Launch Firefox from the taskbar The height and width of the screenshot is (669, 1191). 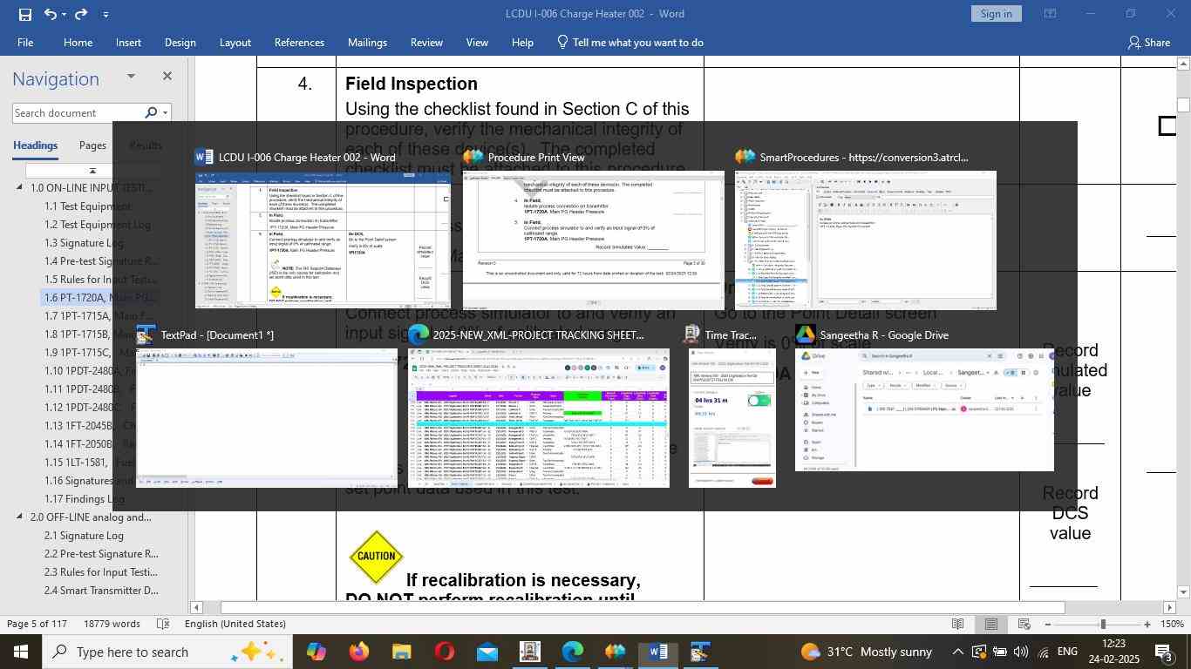click(x=358, y=652)
